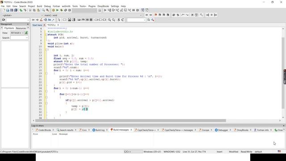Click the WINDOWS-1252 encoding status entry
This screenshot has width=286, height=161.
pyautogui.click(x=172, y=152)
